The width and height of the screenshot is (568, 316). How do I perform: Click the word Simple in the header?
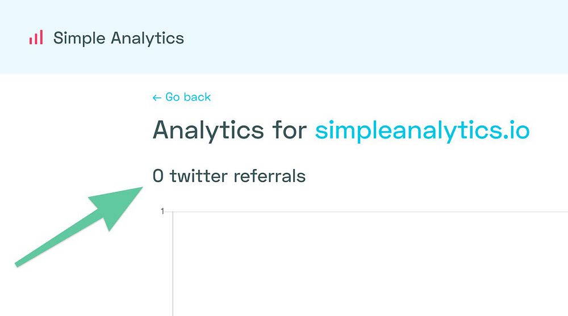80,38
